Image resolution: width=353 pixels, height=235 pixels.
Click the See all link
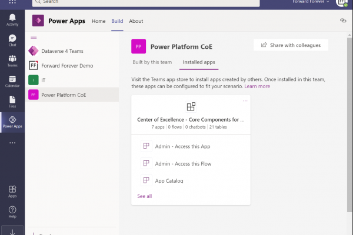coord(145,196)
